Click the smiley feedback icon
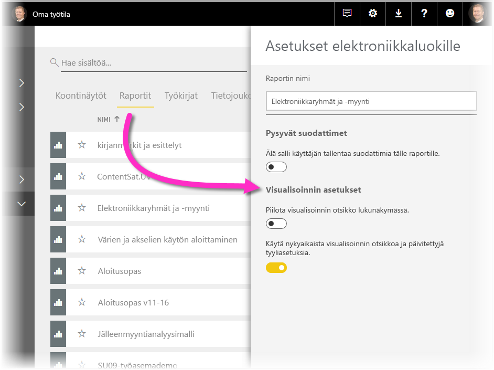The width and height of the screenshot is (494, 370). click(450, 14)
